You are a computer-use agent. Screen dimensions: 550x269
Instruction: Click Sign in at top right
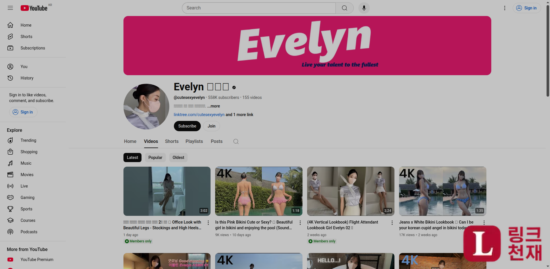tap(527, 8)
